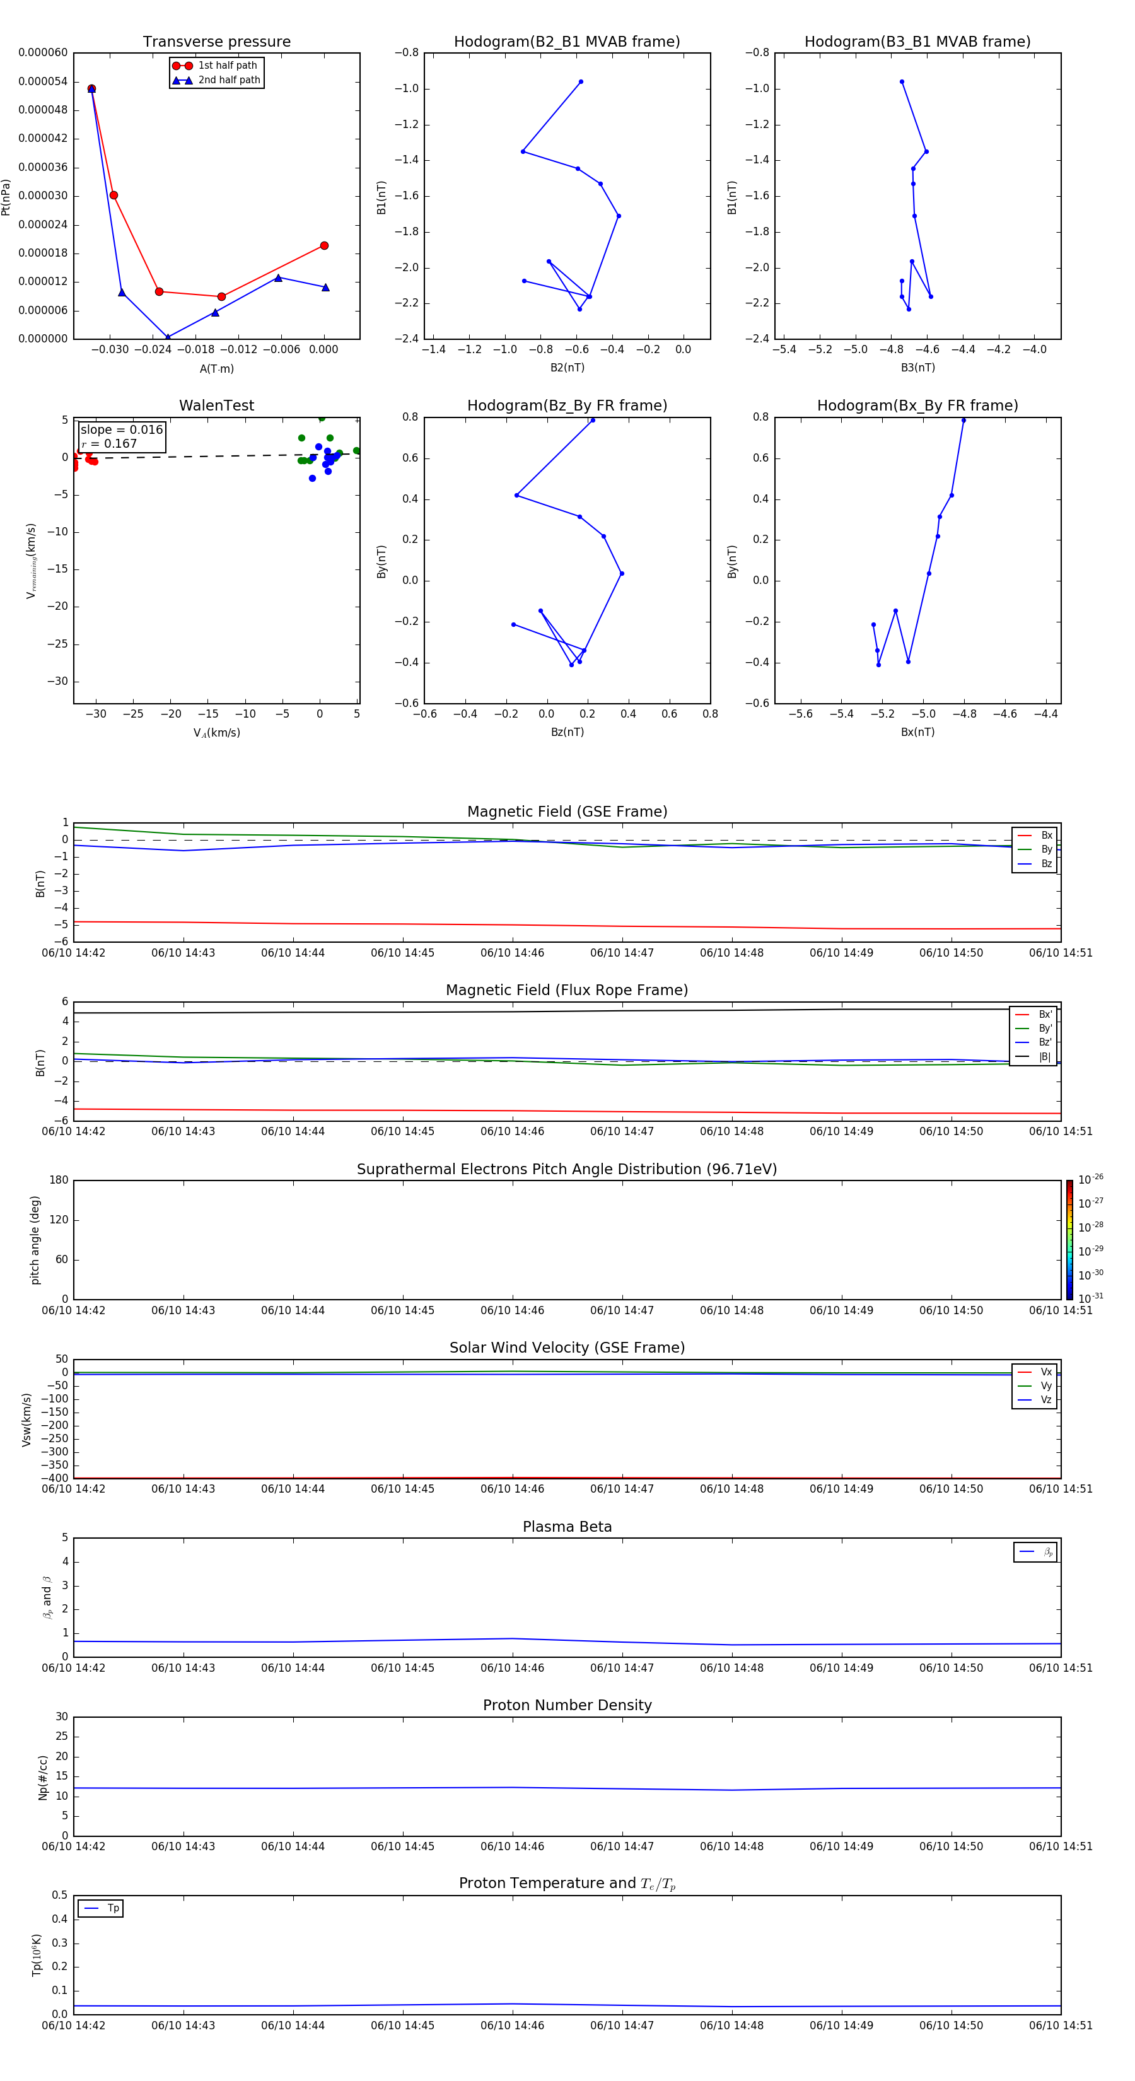Click 'Proton Temperature and Te/Tp' title
Screen dimensions: 1135x2081
click(567, 1884)
